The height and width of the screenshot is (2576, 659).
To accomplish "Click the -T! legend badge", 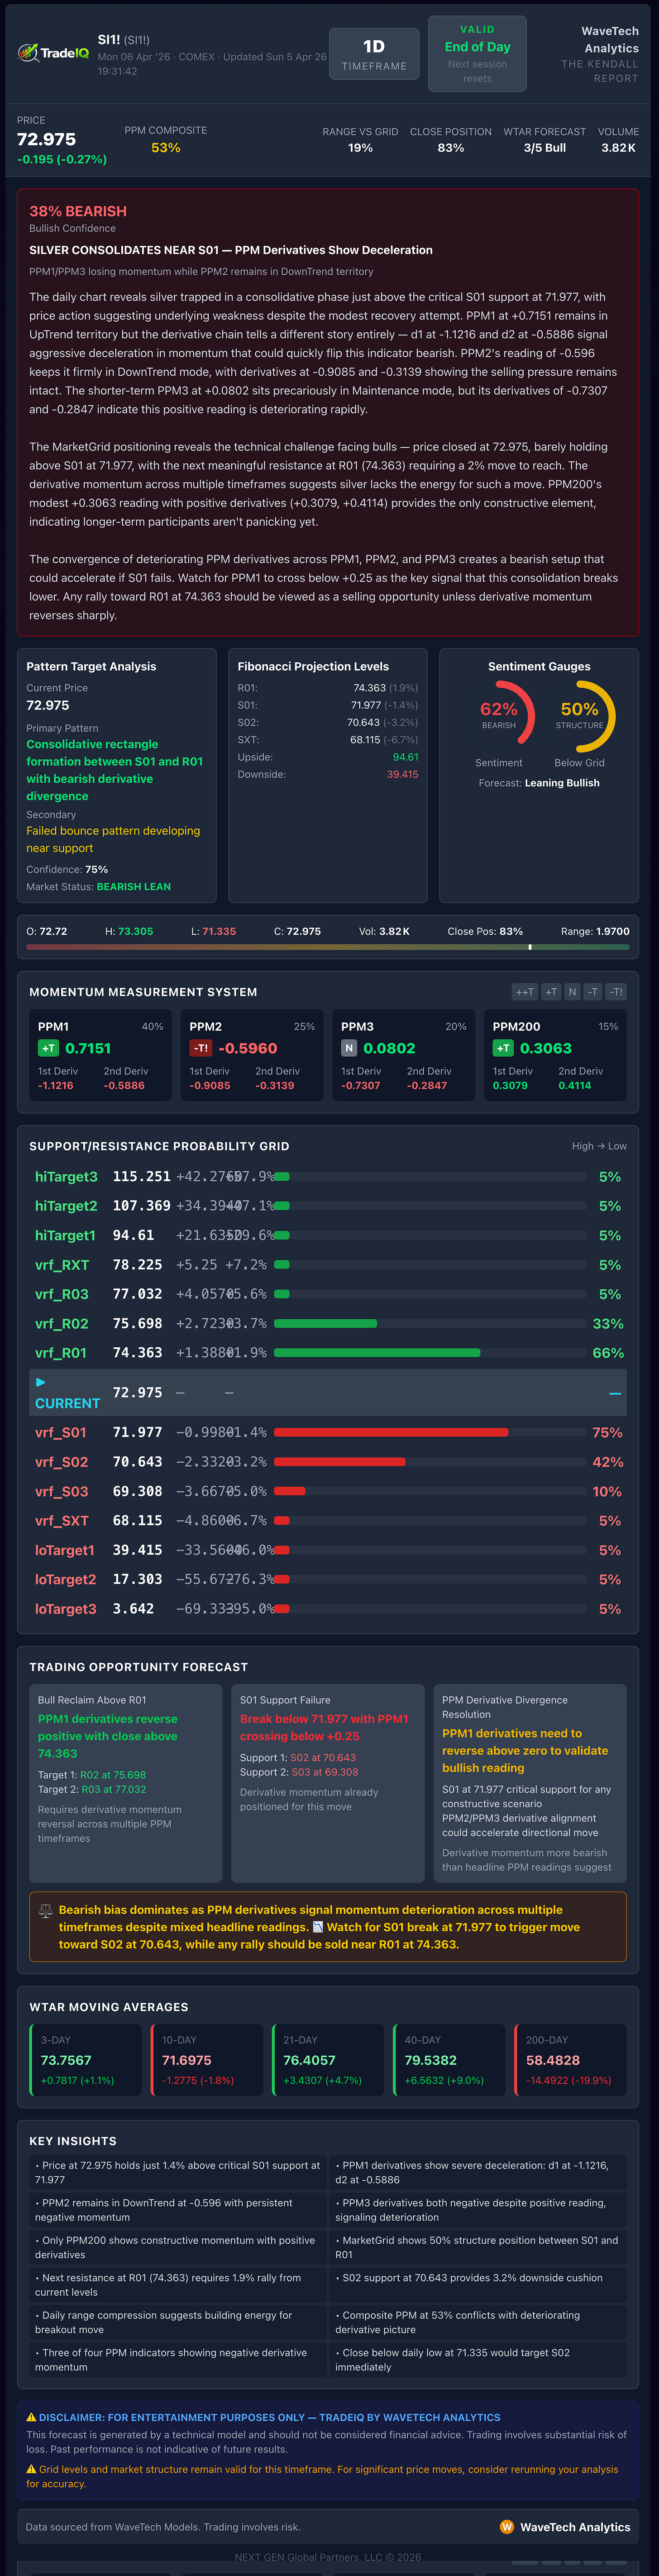I will pos(616,992).
